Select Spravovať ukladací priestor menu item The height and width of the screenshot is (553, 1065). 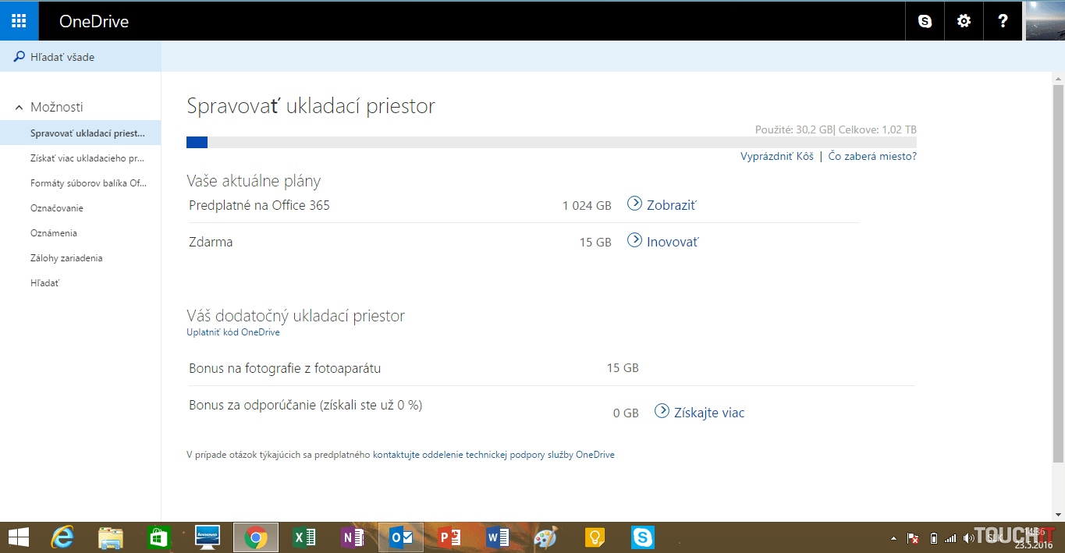(x=80, y=133)
